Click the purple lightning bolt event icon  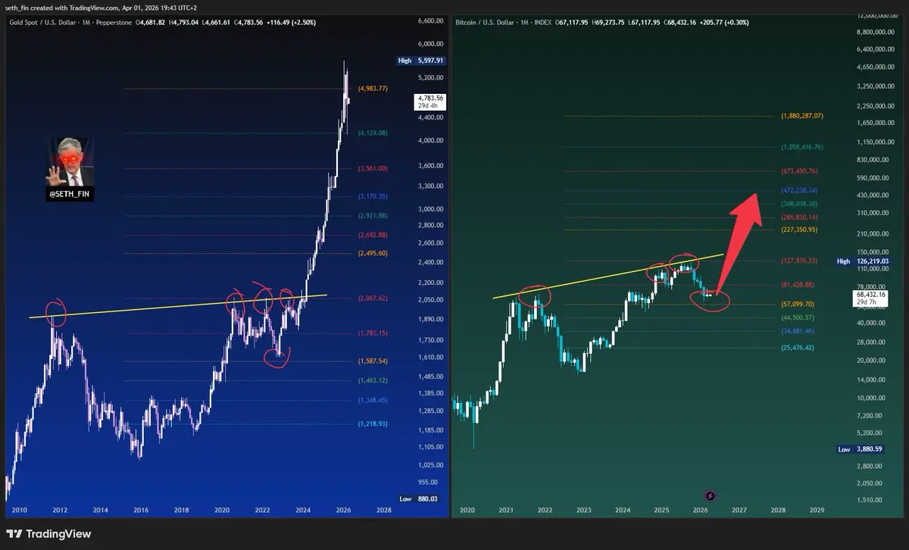pos(710,496)
